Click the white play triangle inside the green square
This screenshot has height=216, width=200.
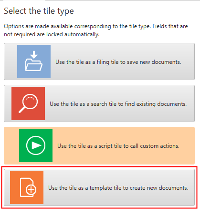[36, 145]
